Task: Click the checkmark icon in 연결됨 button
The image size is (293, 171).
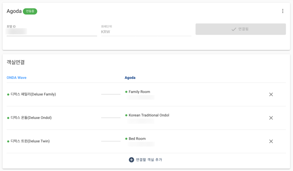Action: coord(234,29)
